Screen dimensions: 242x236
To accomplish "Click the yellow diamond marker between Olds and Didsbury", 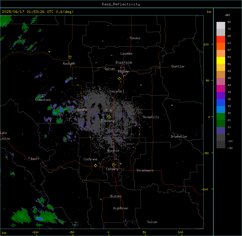I will coord(109,117).
